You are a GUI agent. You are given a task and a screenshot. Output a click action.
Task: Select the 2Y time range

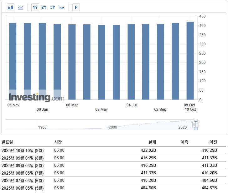pyautogui.click(x=44, y=7)
